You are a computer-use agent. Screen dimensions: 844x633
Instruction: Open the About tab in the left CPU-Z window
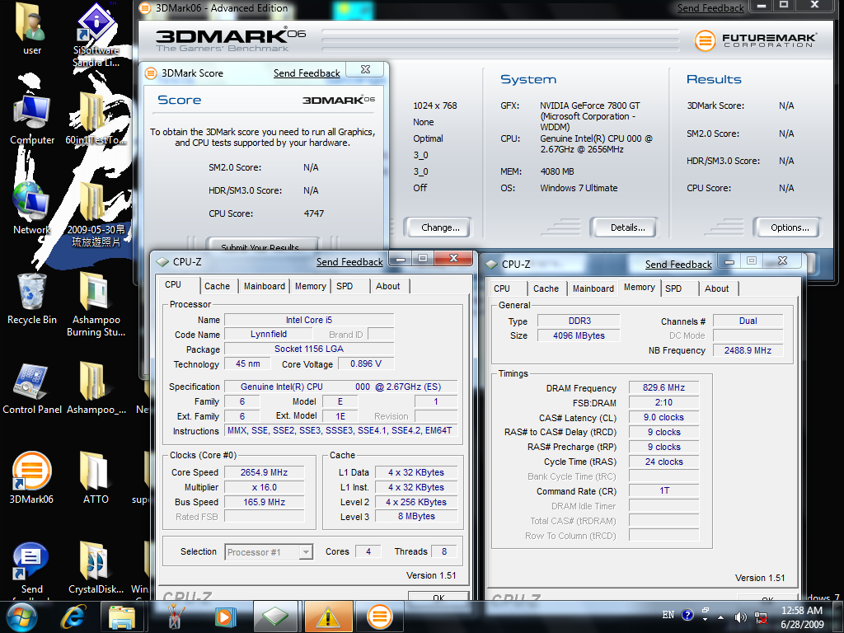click(388, 286)
